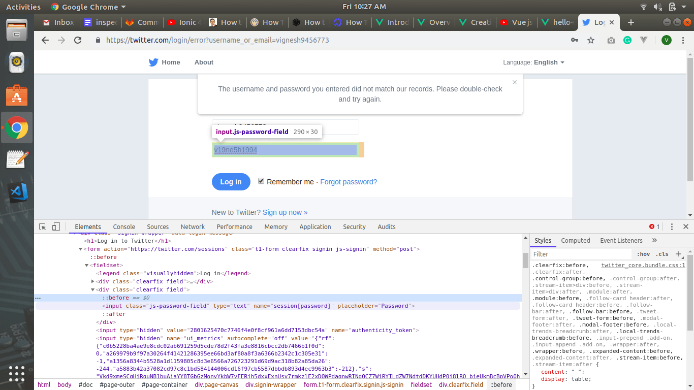
Task: Show the Computed styles tab
Action: 576,241
